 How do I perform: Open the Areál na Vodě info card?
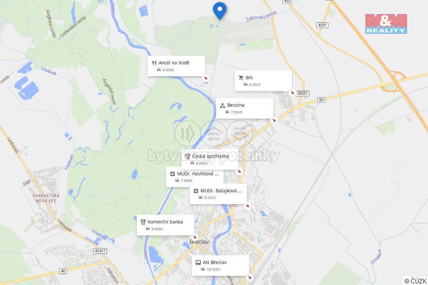pos(176,66)
